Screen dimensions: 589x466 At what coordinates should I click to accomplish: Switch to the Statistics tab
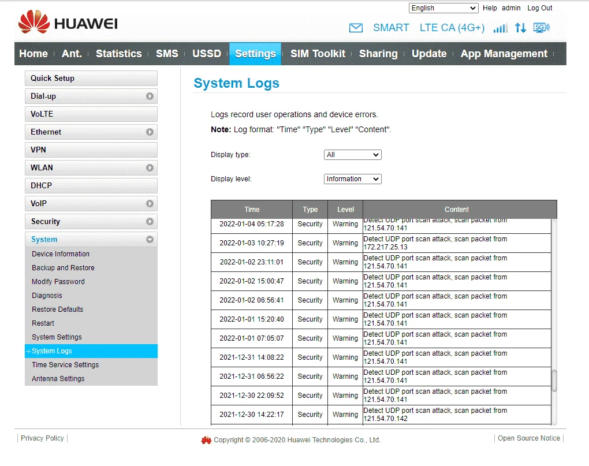(x=119, y=53)
